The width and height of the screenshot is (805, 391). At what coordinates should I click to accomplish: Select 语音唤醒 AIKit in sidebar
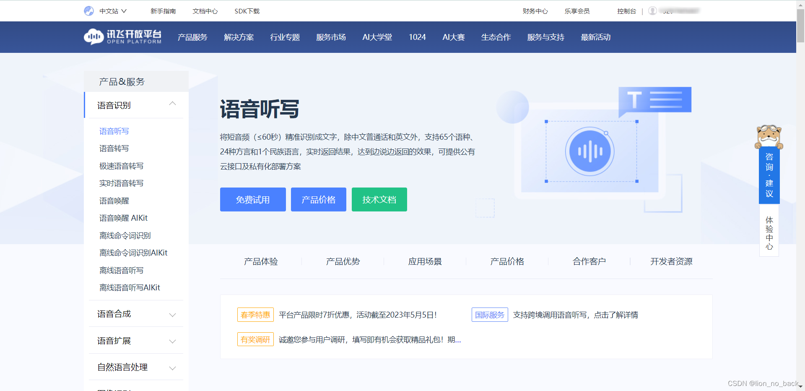pyautogui.click(x=123, y=218)
